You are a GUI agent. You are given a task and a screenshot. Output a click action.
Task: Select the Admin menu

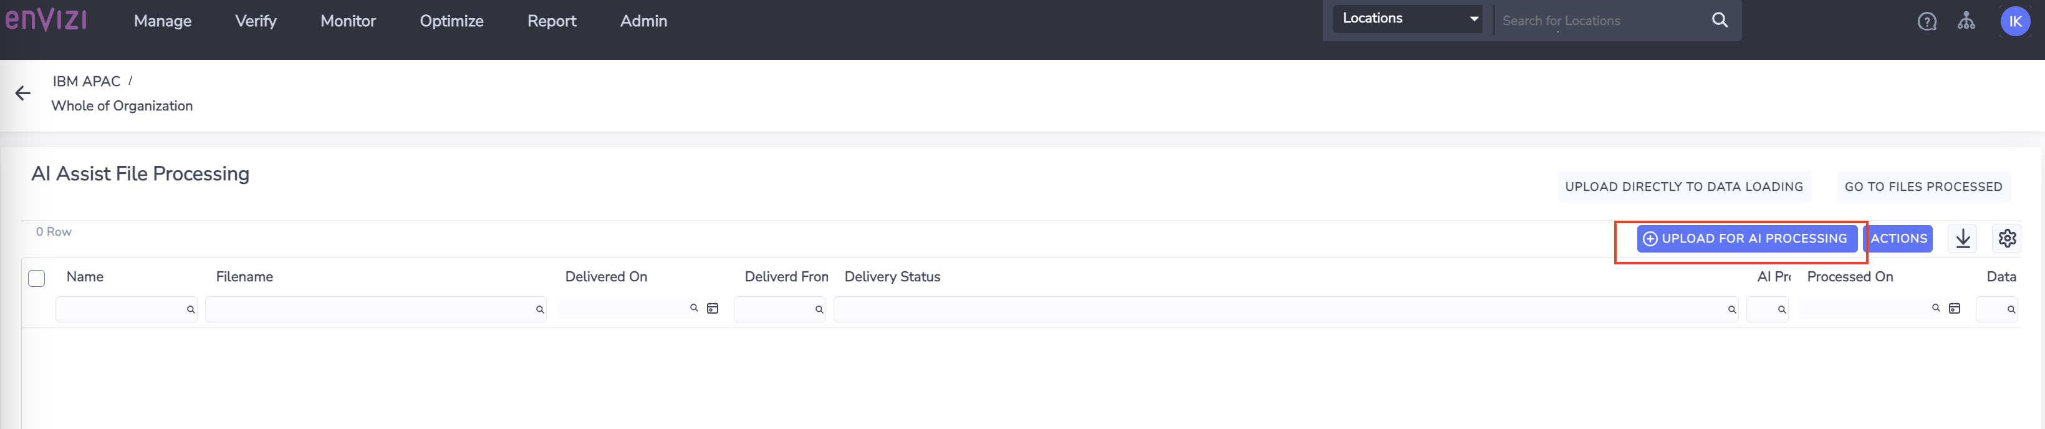(x=643, y=21)
